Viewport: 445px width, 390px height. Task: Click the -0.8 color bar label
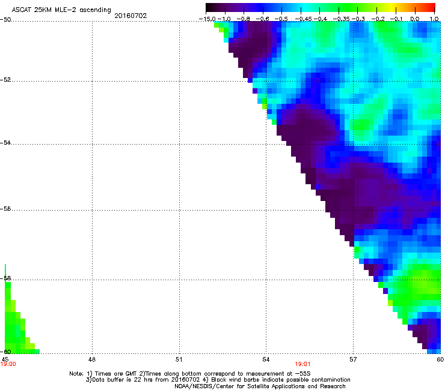pyautogui.click(x=243, y=19)
